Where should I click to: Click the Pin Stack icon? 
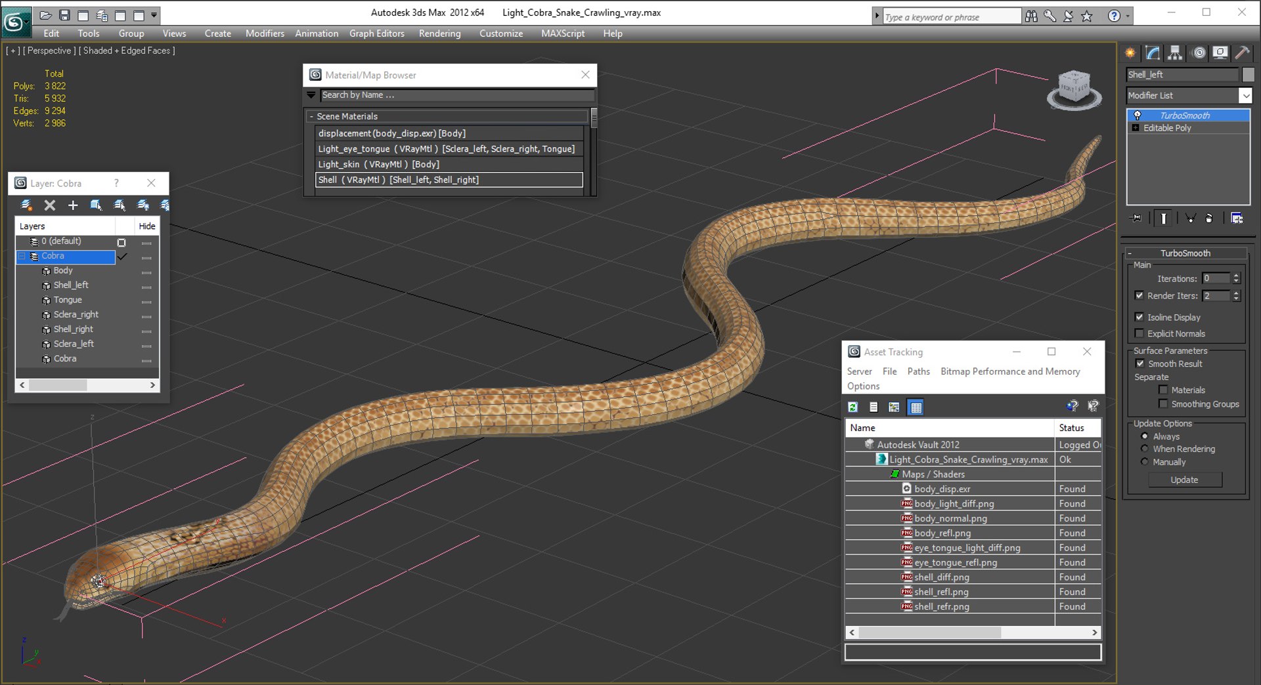pos(1136,218)
